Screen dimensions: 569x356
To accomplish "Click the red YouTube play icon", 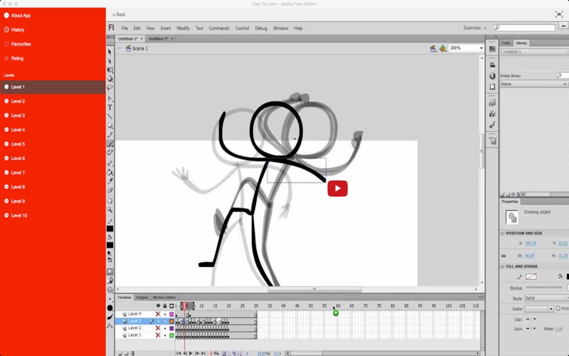I will click(x=337, y=189).
